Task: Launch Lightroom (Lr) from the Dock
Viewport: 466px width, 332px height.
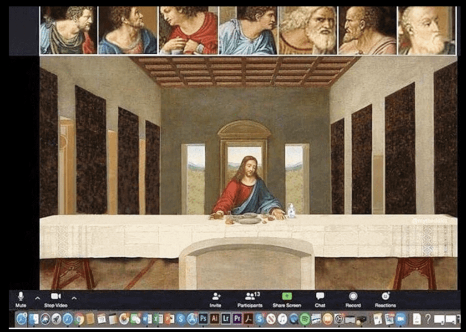Action: (226, 319)
